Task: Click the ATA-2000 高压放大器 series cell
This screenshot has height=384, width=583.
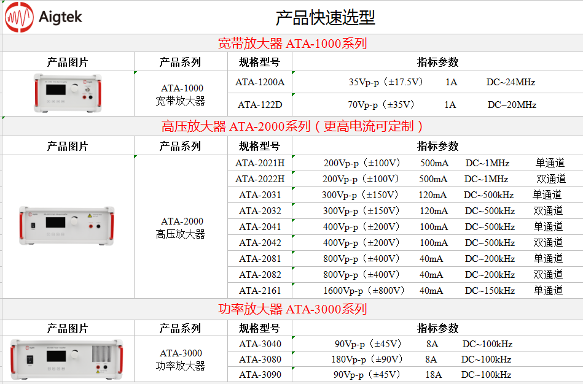Action: tap(181, 226)
